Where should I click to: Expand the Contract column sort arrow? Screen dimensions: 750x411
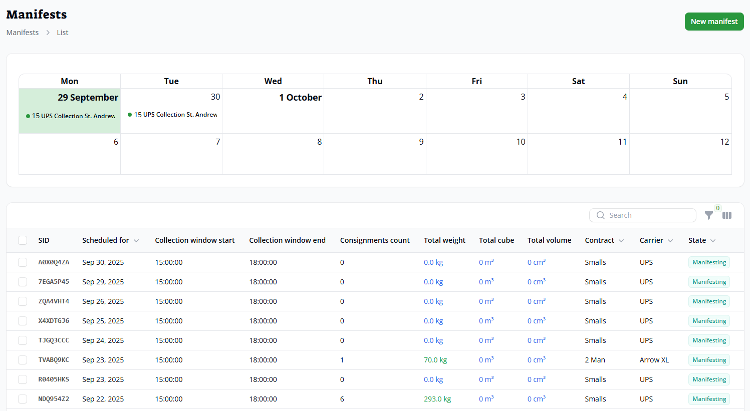(621, 241)
